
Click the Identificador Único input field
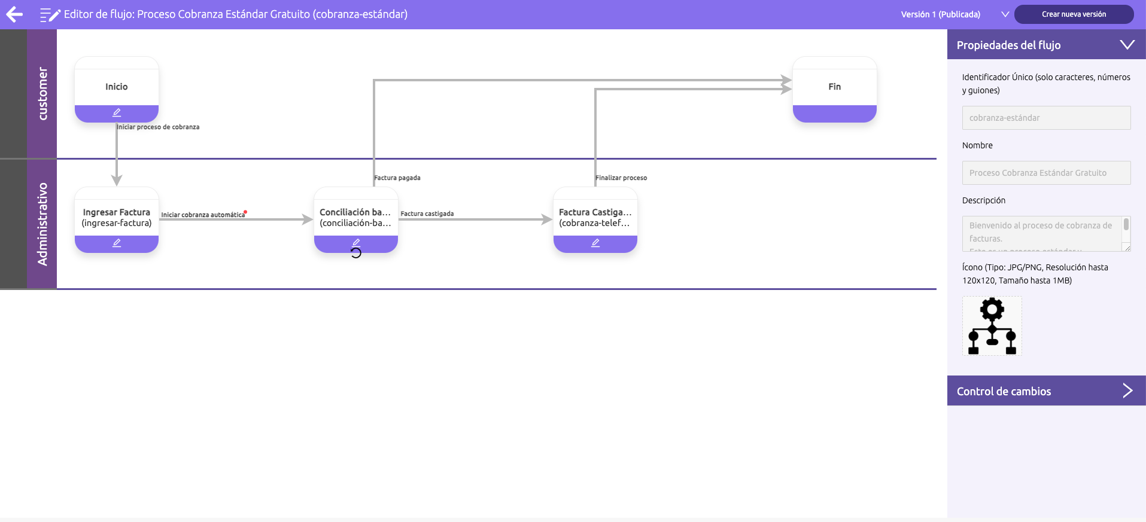point(1045,118)
